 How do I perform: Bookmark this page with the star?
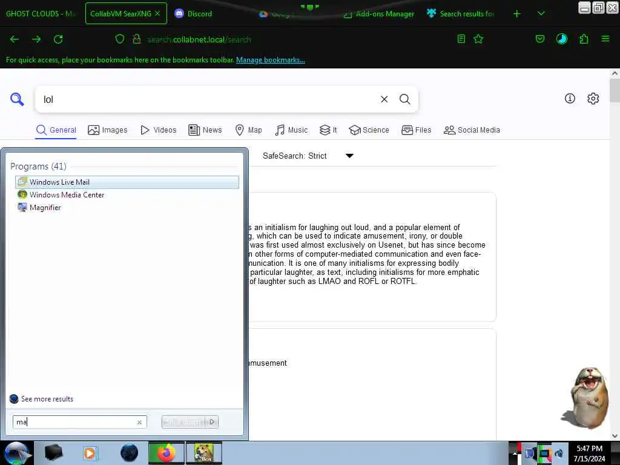click(478, 39)
